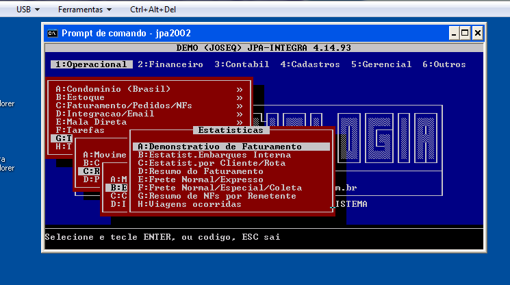Choose B:Estatist.Embarques Interna
The width and height of the screenshot is (510, 285).
[x=214, y=155]
